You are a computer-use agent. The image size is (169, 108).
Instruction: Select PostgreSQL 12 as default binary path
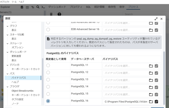48,72
